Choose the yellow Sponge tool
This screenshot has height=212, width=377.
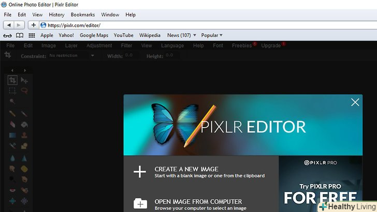(24, 169)
